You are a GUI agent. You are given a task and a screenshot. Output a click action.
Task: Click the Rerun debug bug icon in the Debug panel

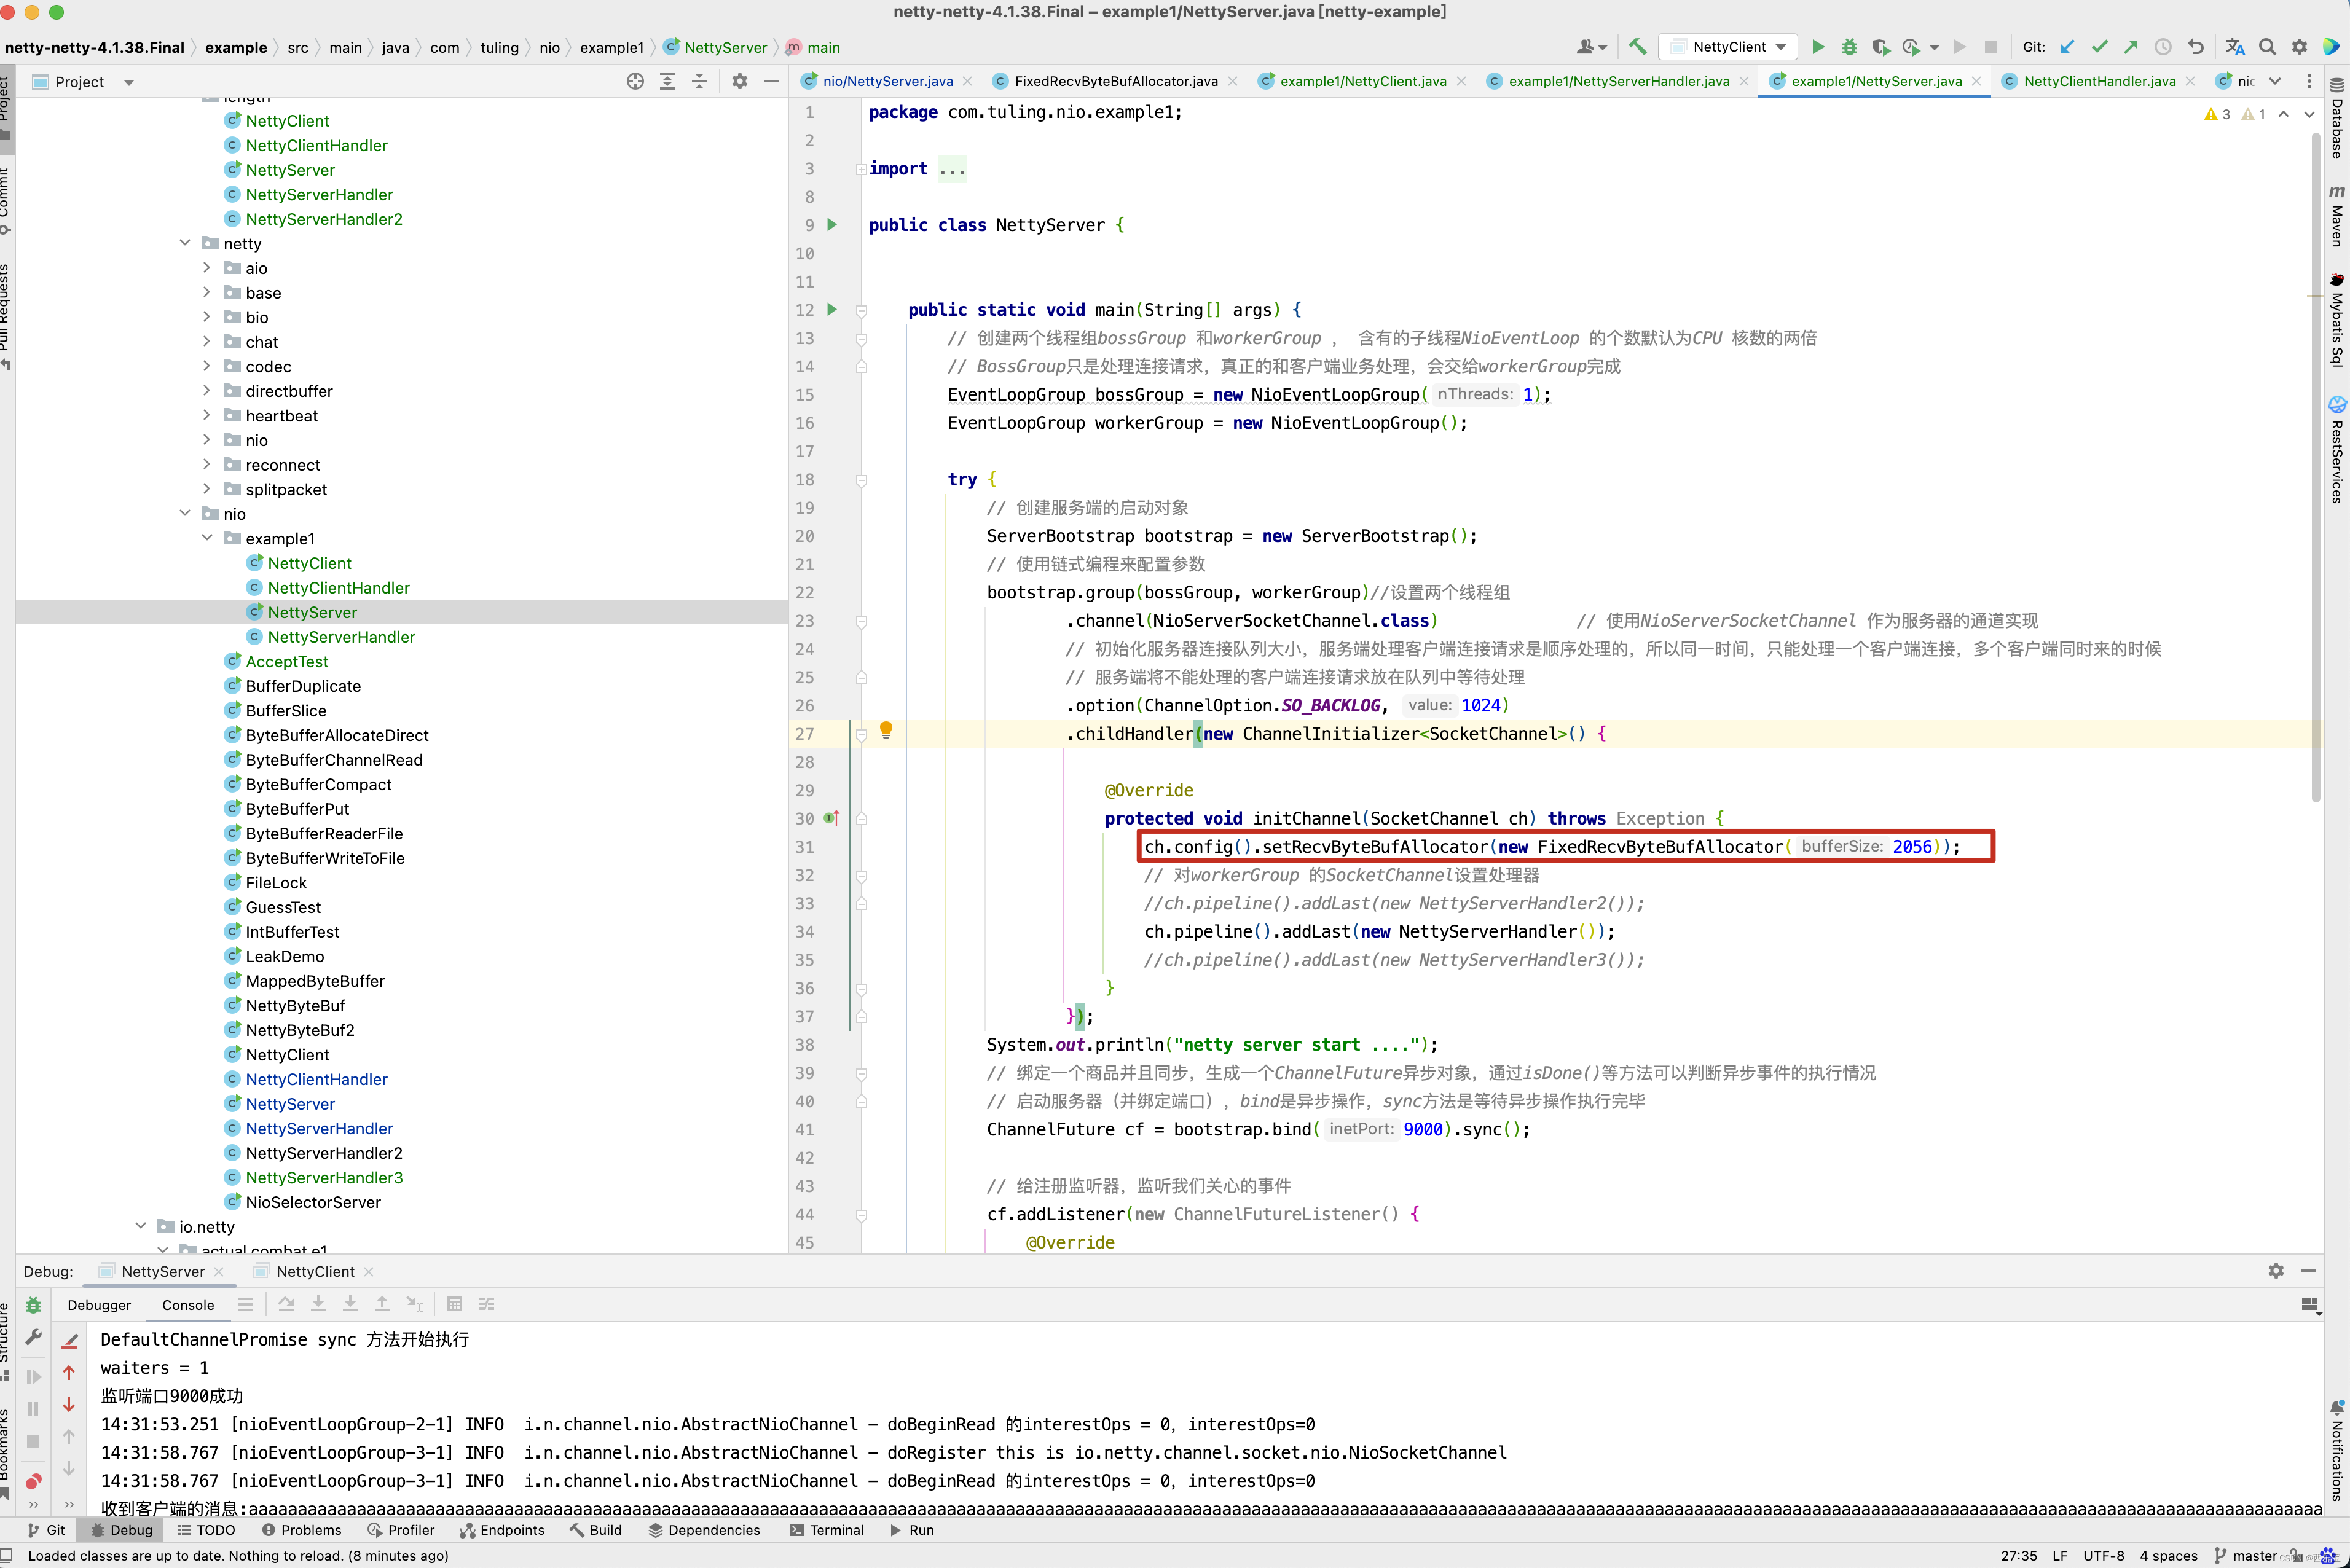[x=33, y=1305]
